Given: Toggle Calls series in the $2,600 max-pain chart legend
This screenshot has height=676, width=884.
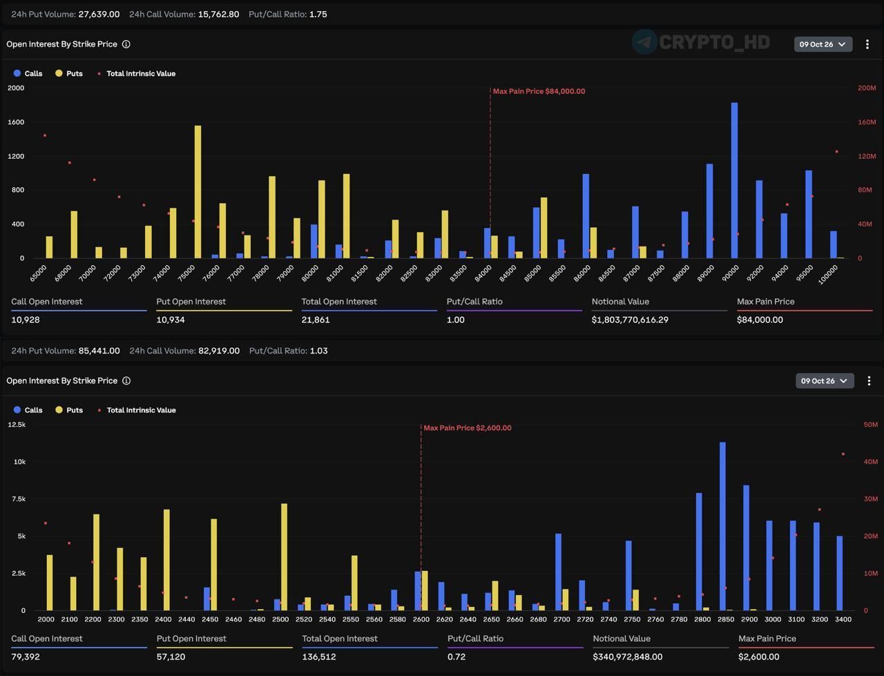Looking at the screenshot, I should pyautogui.click(x=28, y=410).
